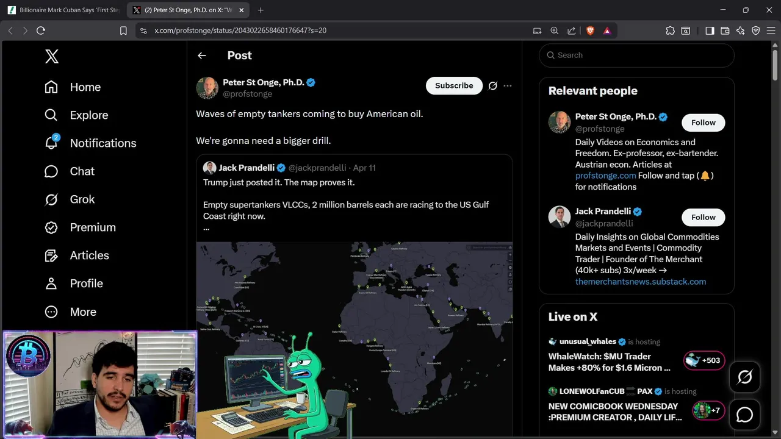Open the tanker map image
781x439 pixels.
355,338
